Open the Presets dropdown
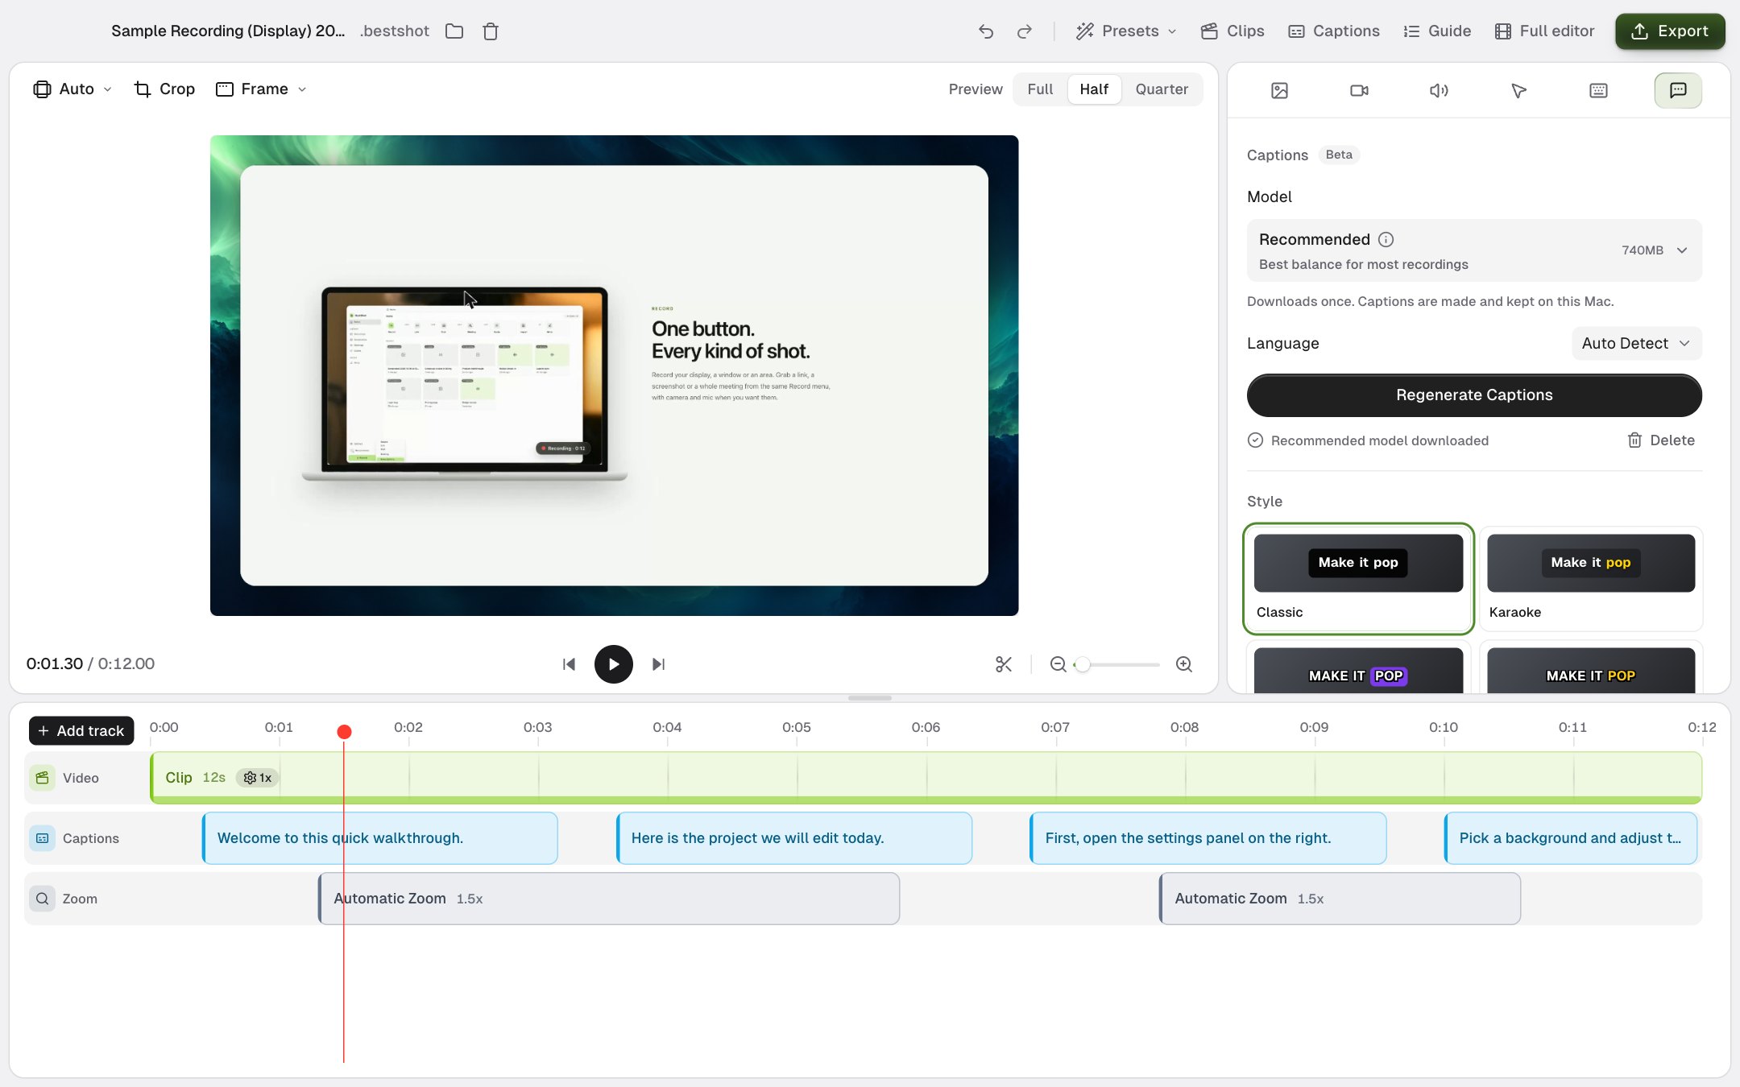 pyautogui.click(x=1126, y=31)
